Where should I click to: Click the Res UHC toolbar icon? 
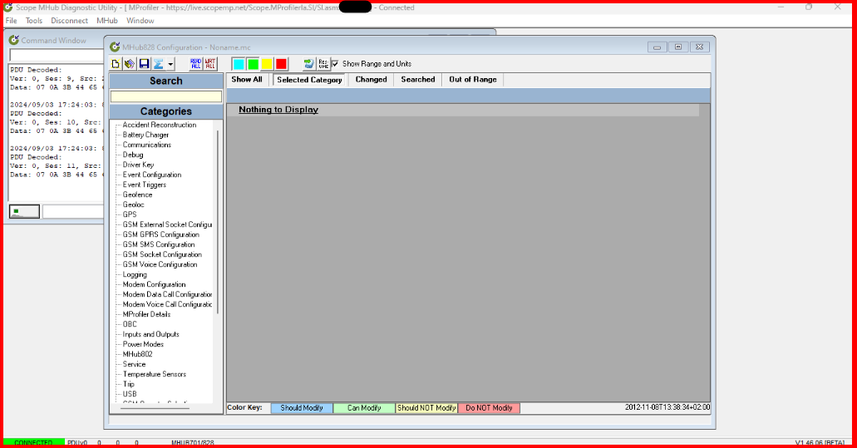pos(323,64)
